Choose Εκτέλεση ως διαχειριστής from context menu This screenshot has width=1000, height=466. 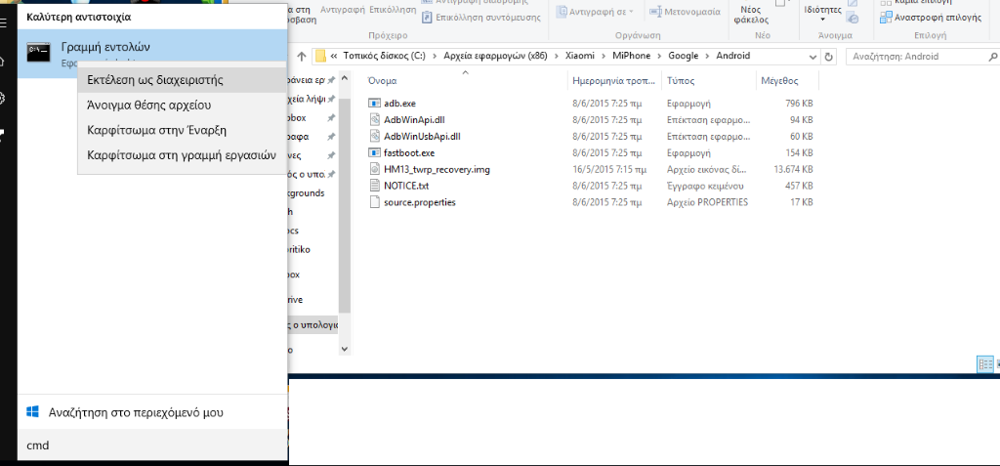(x=155, y=79)
